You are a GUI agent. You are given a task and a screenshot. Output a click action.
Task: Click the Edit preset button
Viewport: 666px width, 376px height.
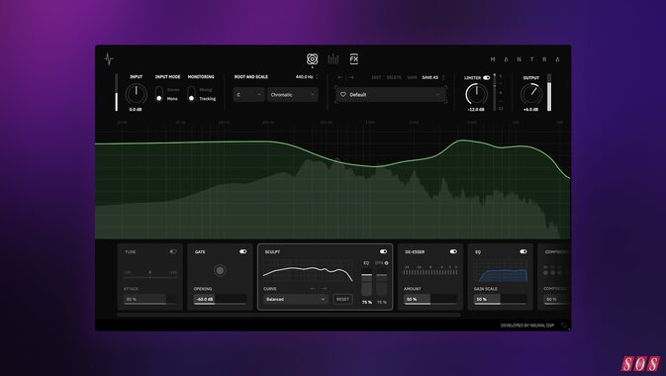click(376, 77)
